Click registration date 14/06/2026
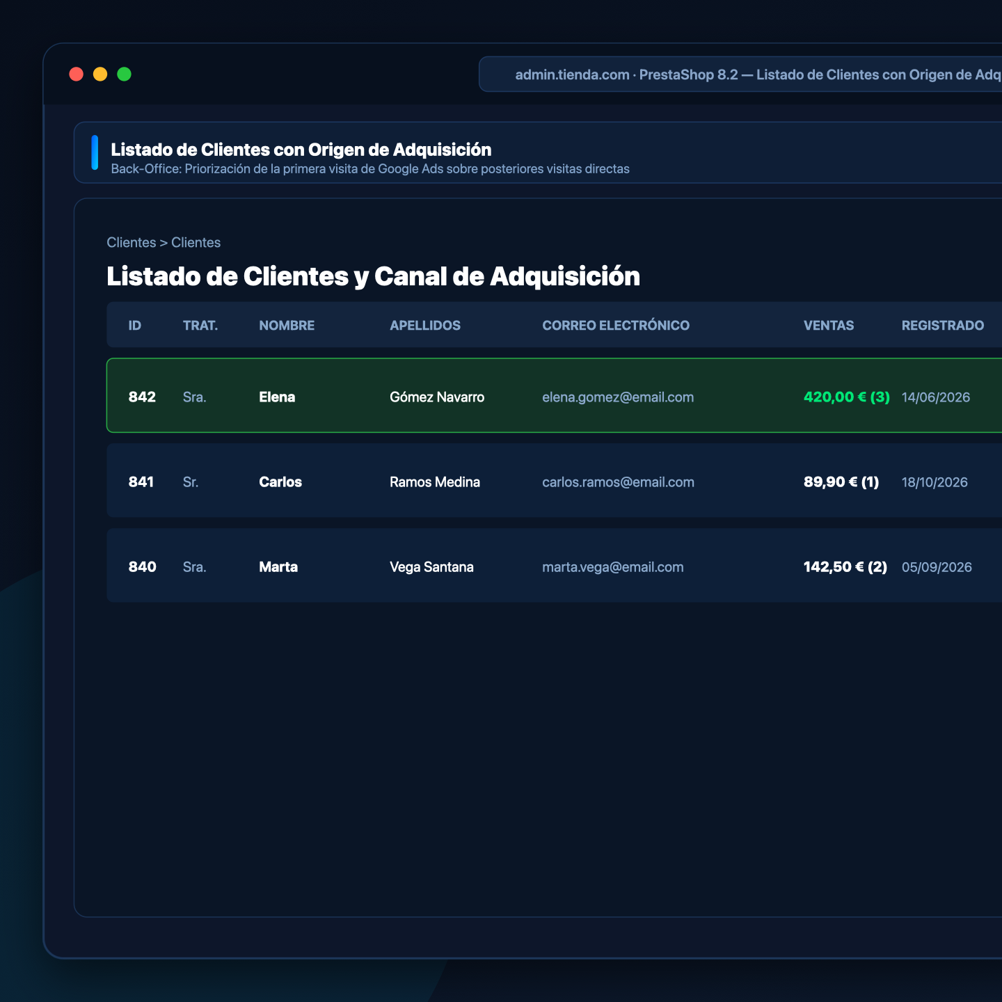This screenshot has height=1002, width=1002. tap(936, 397)
